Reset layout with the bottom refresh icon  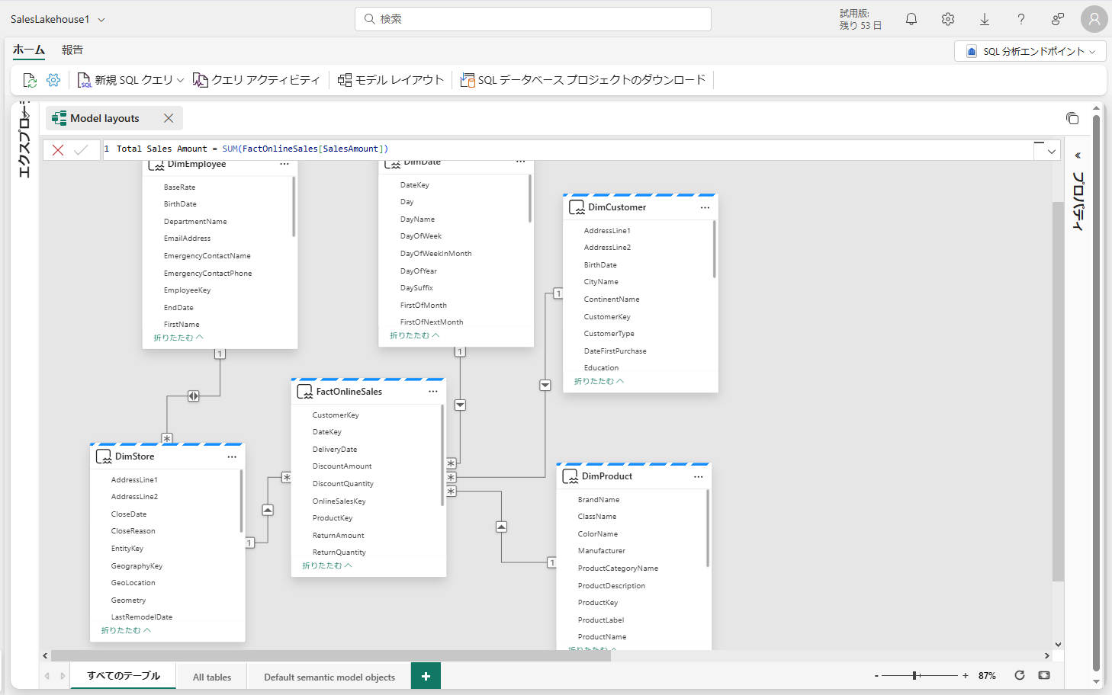(1020, 675)
